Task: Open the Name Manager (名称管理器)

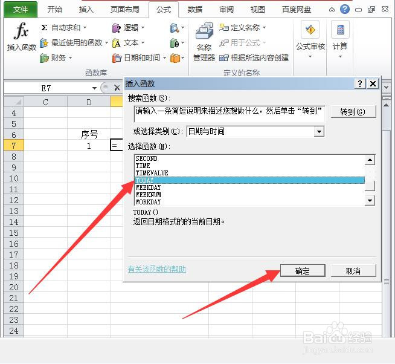Action: click(x=204, y=42)
